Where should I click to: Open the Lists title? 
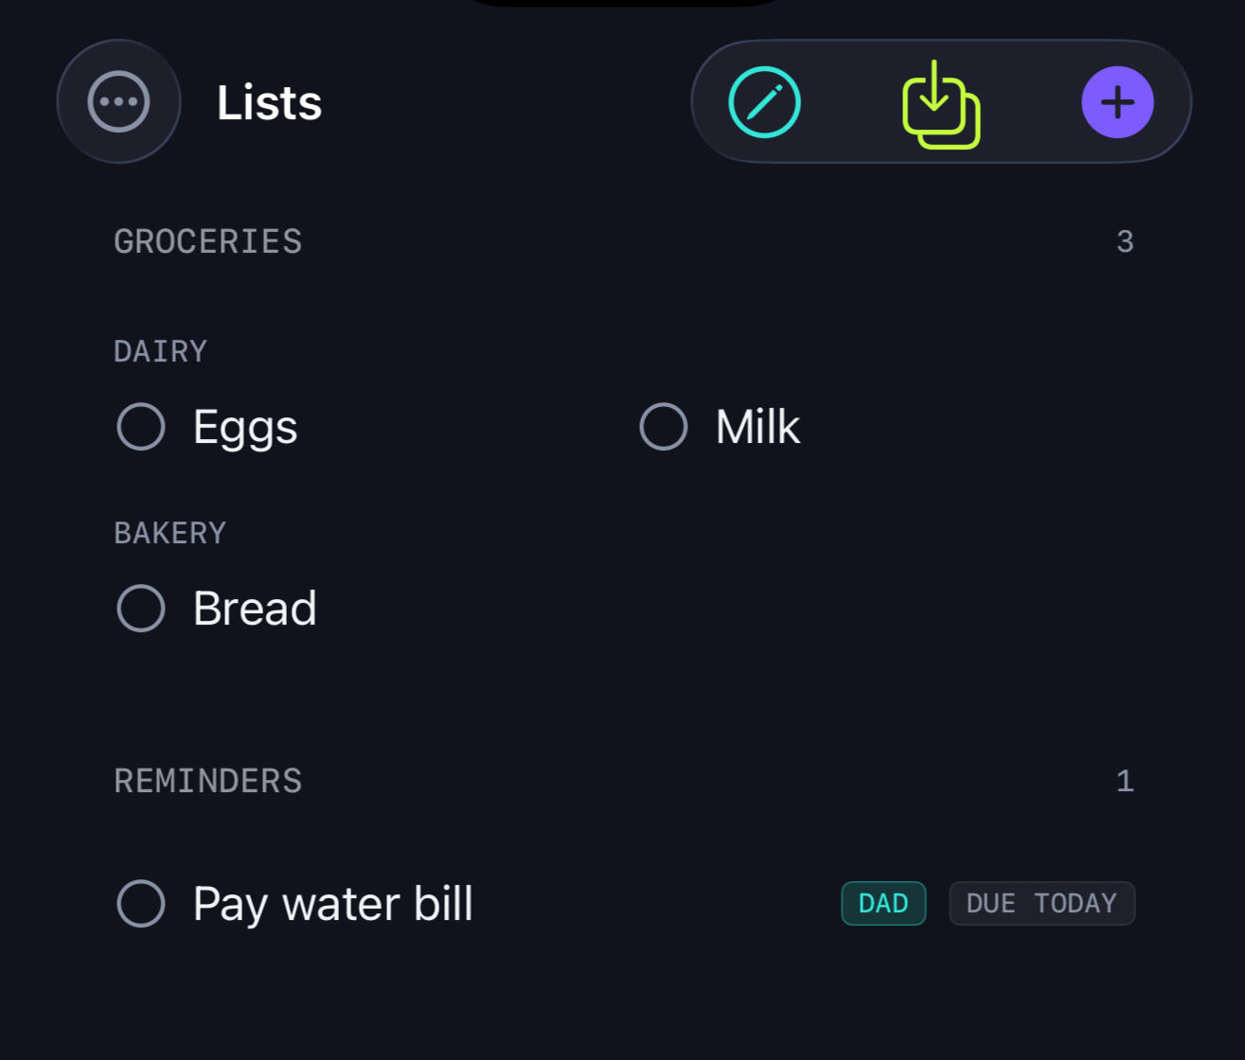[270, 102]
